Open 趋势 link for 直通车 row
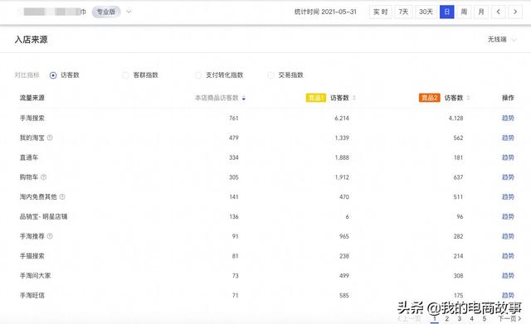 tap(508, 157)
